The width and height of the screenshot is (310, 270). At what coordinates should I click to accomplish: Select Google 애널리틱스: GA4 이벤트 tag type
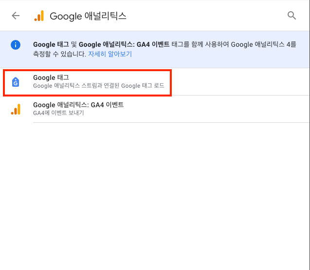click(x=155, y=109)
